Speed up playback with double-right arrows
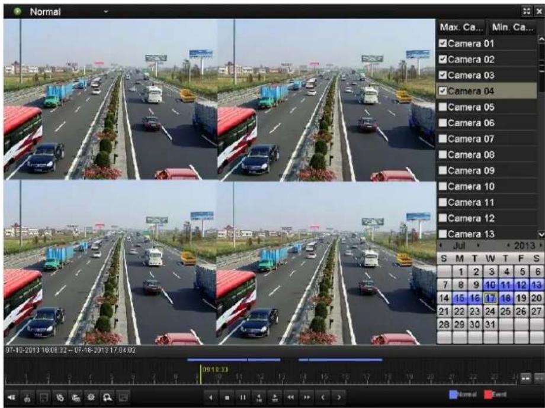 [307, 397]
